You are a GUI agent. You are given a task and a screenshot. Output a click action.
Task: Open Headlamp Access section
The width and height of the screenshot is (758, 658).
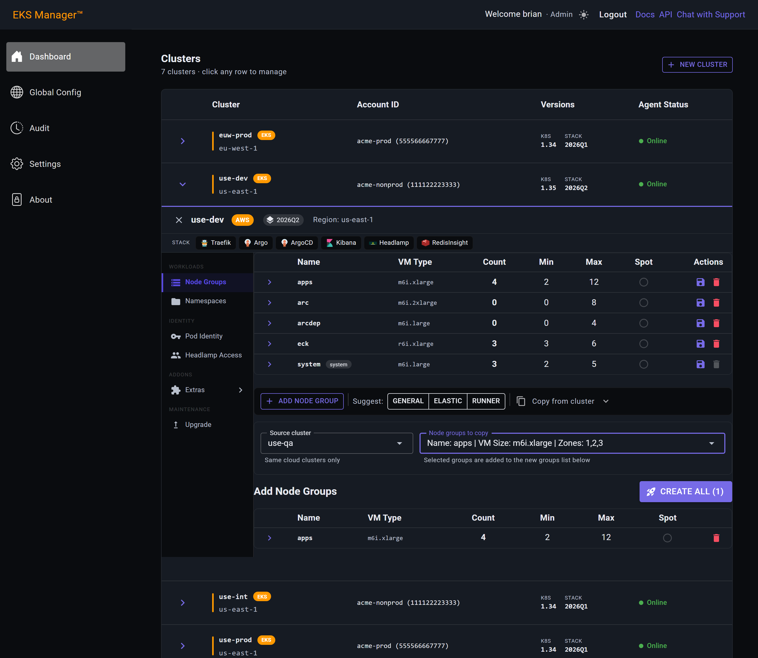(207, 355)
